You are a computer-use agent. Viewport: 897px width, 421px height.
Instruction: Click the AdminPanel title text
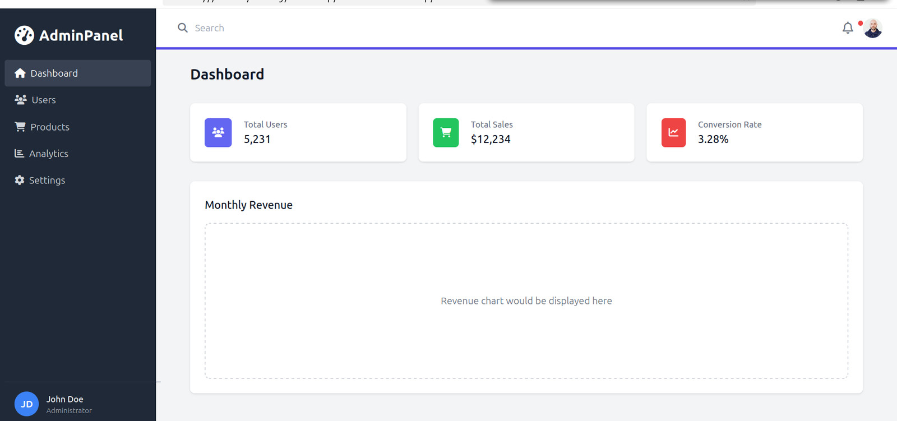(x=81, y=36)
